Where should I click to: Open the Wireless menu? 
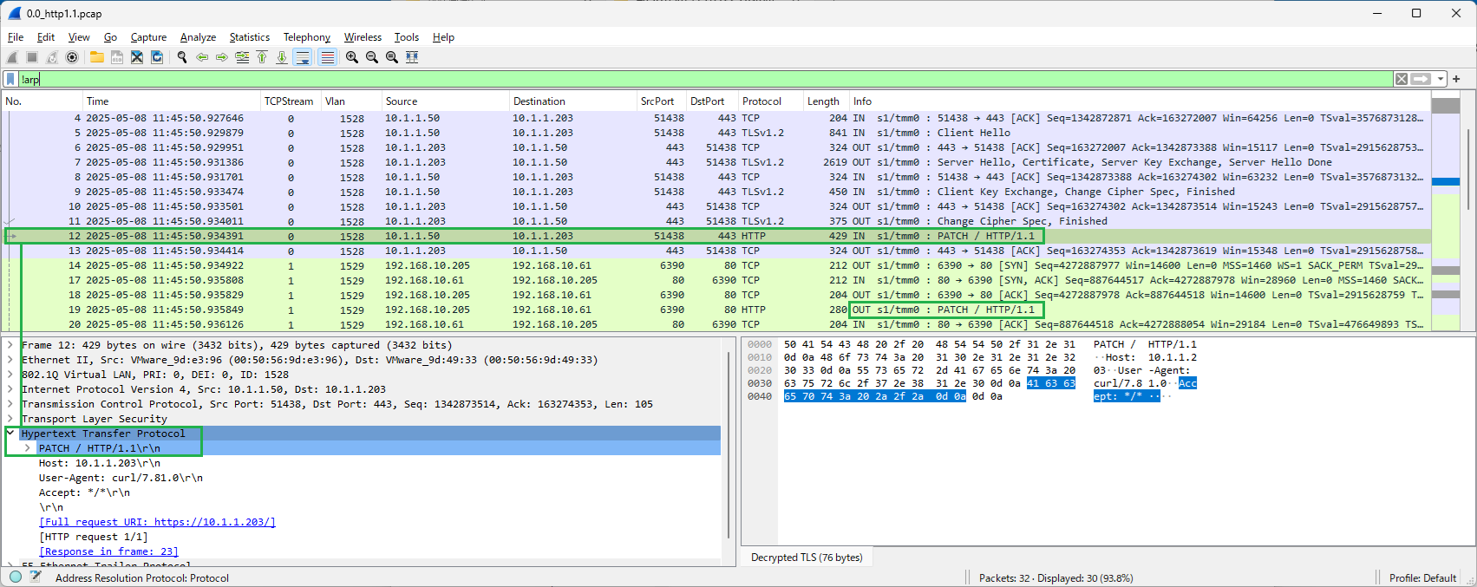click(363, 37)
